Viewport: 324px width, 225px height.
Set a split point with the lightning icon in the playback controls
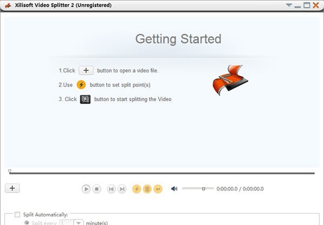pyautogui.click(x=137, y=189)
